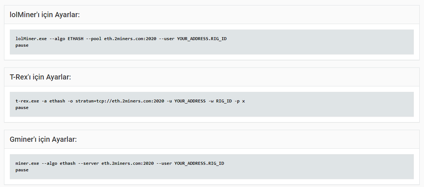Viewport: 424px width, 187px height.
Task: Click the "Gminer'ı için Ayarlar:" heading
Action: pos(43,140)
